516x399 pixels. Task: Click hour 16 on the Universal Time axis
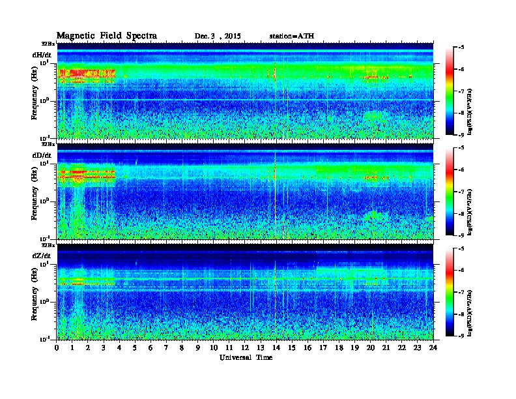308,347
